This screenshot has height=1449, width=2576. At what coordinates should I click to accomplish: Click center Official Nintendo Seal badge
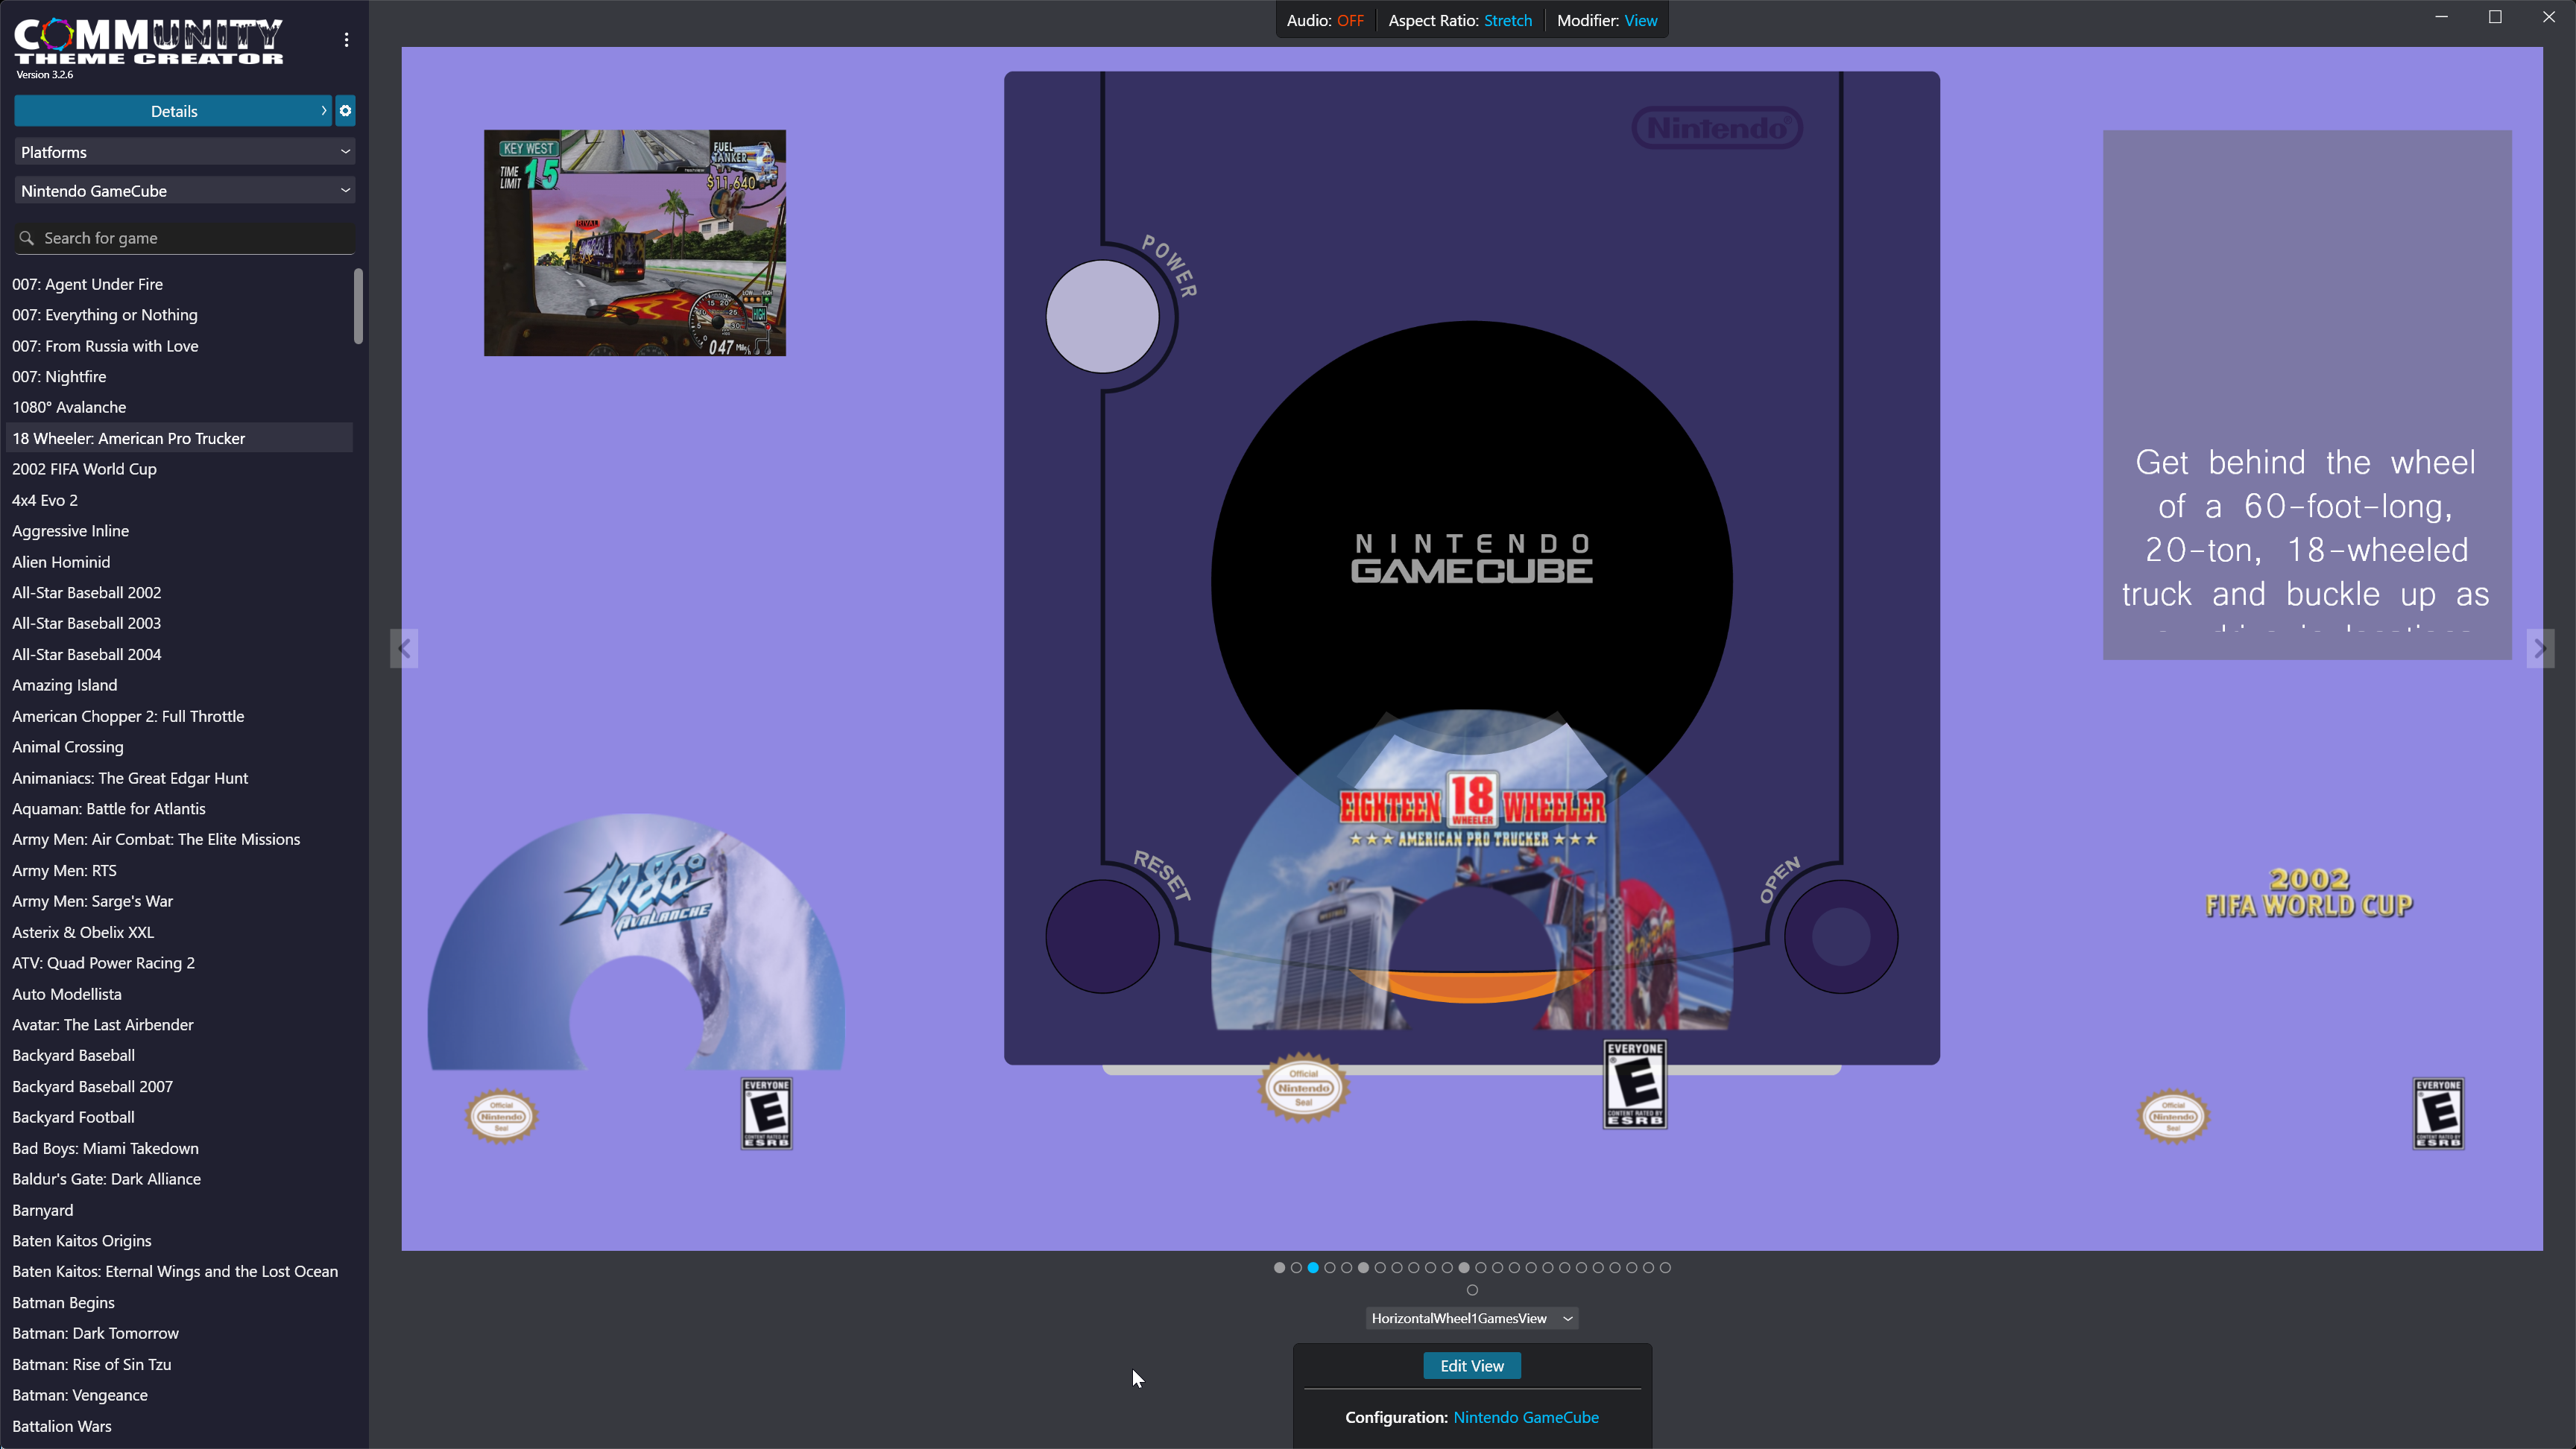click(1303, 1087)
